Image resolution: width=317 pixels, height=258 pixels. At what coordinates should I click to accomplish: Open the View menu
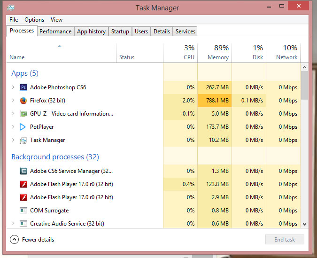pyautogui.click(x=56, y=20)
